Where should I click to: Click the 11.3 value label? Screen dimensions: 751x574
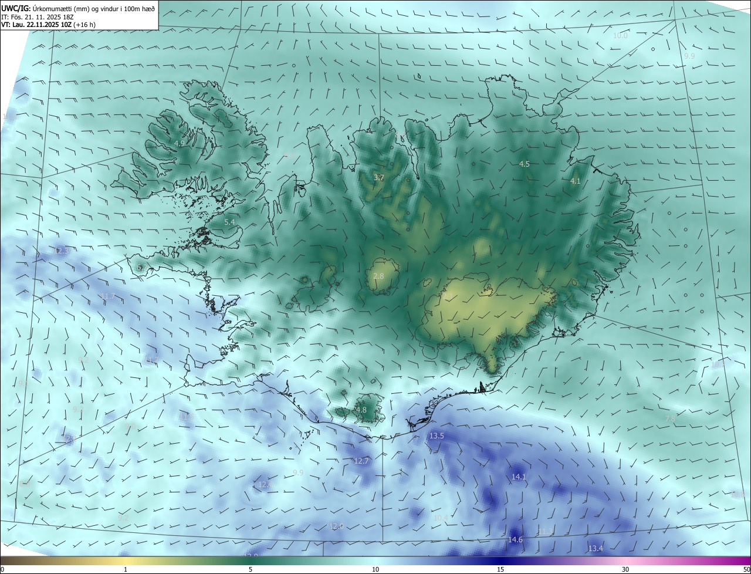tap(546, 531)
